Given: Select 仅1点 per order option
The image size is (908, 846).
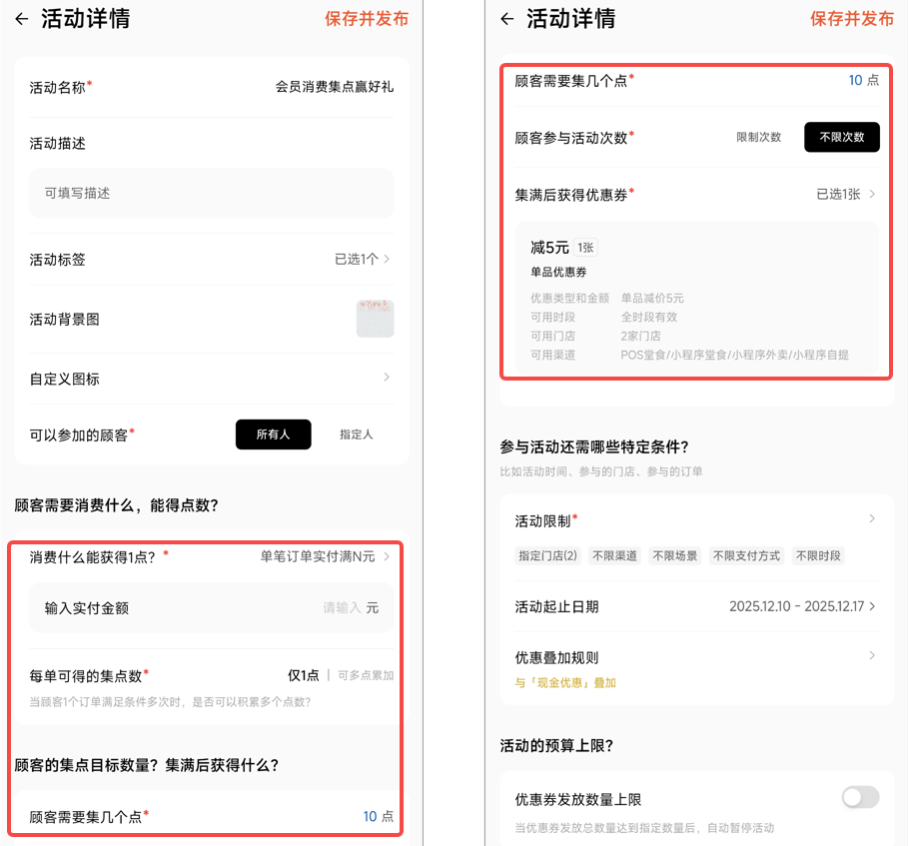Looking at the screenshot, I should coord(304,675).
